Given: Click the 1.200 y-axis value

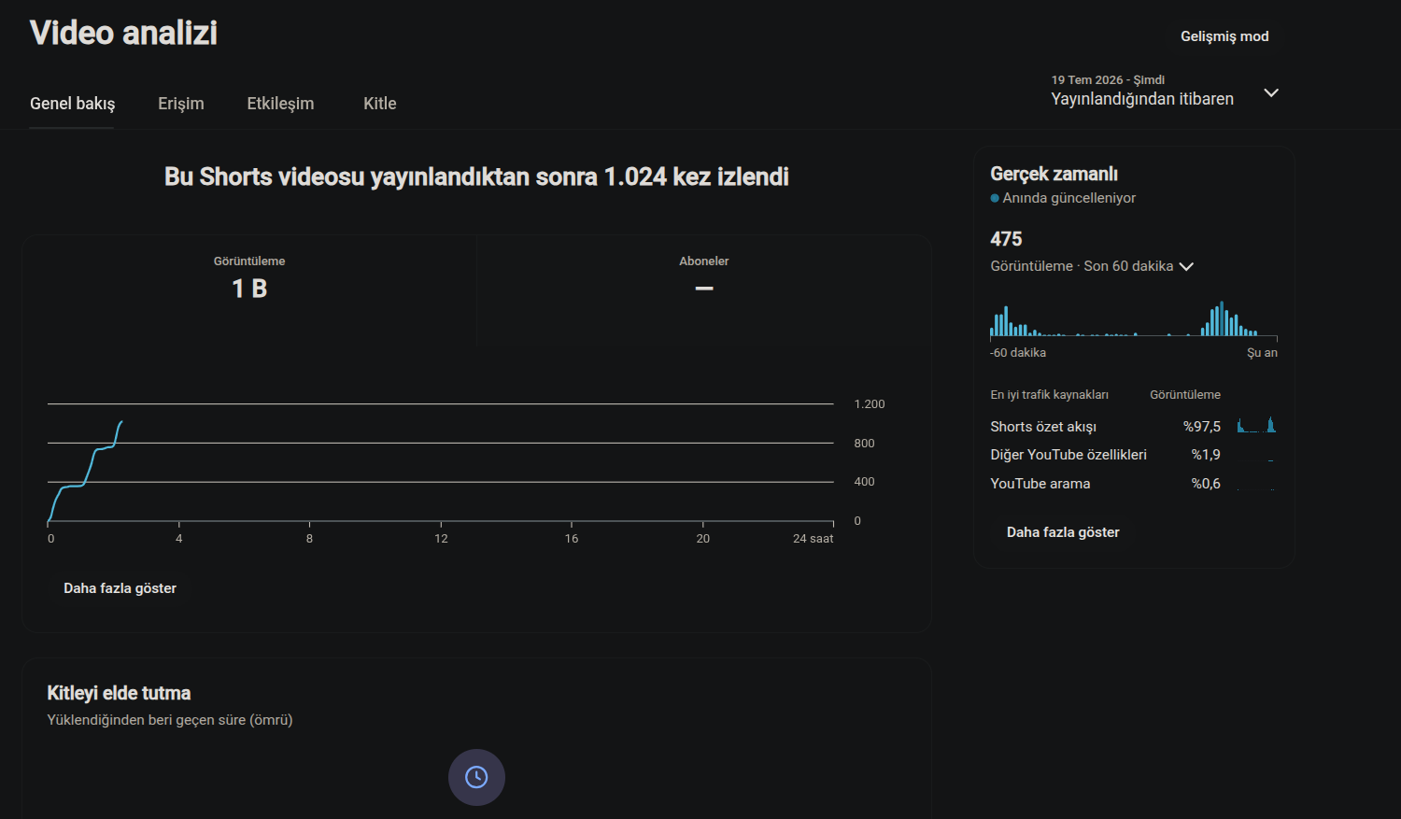Looking at the screenshot, I should tap(870, 404).
